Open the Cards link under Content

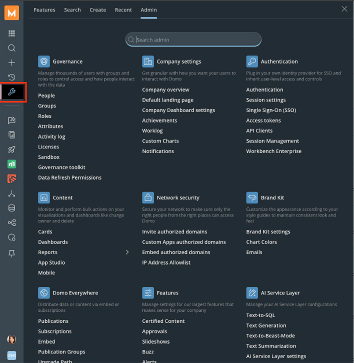pyautogui.click(x=45, y=231)
